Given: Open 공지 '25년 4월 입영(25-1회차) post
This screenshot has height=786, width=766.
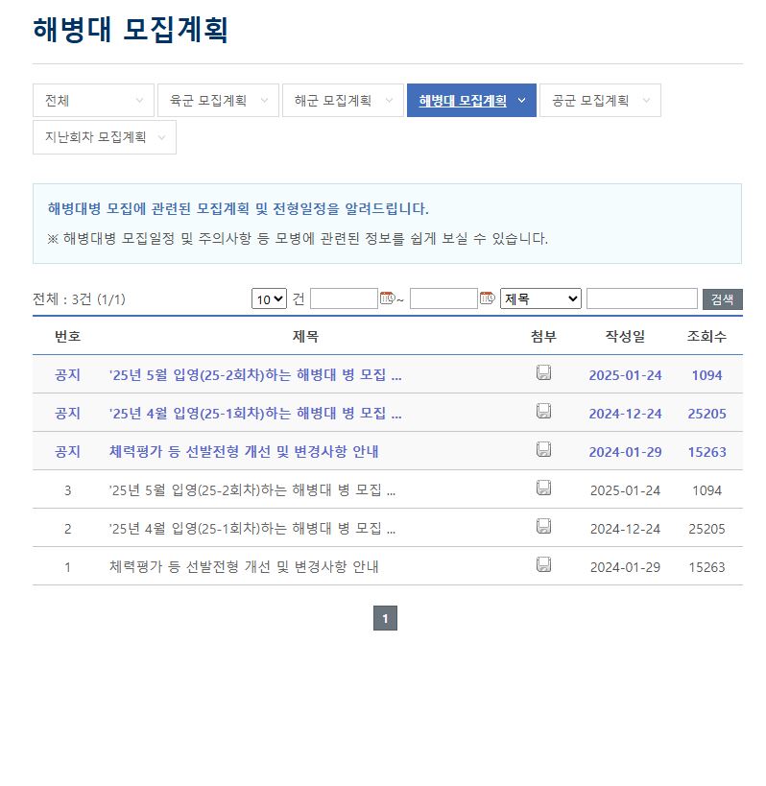Looking at the screenshot, I should pyautogui.click(x=255, y=413).
